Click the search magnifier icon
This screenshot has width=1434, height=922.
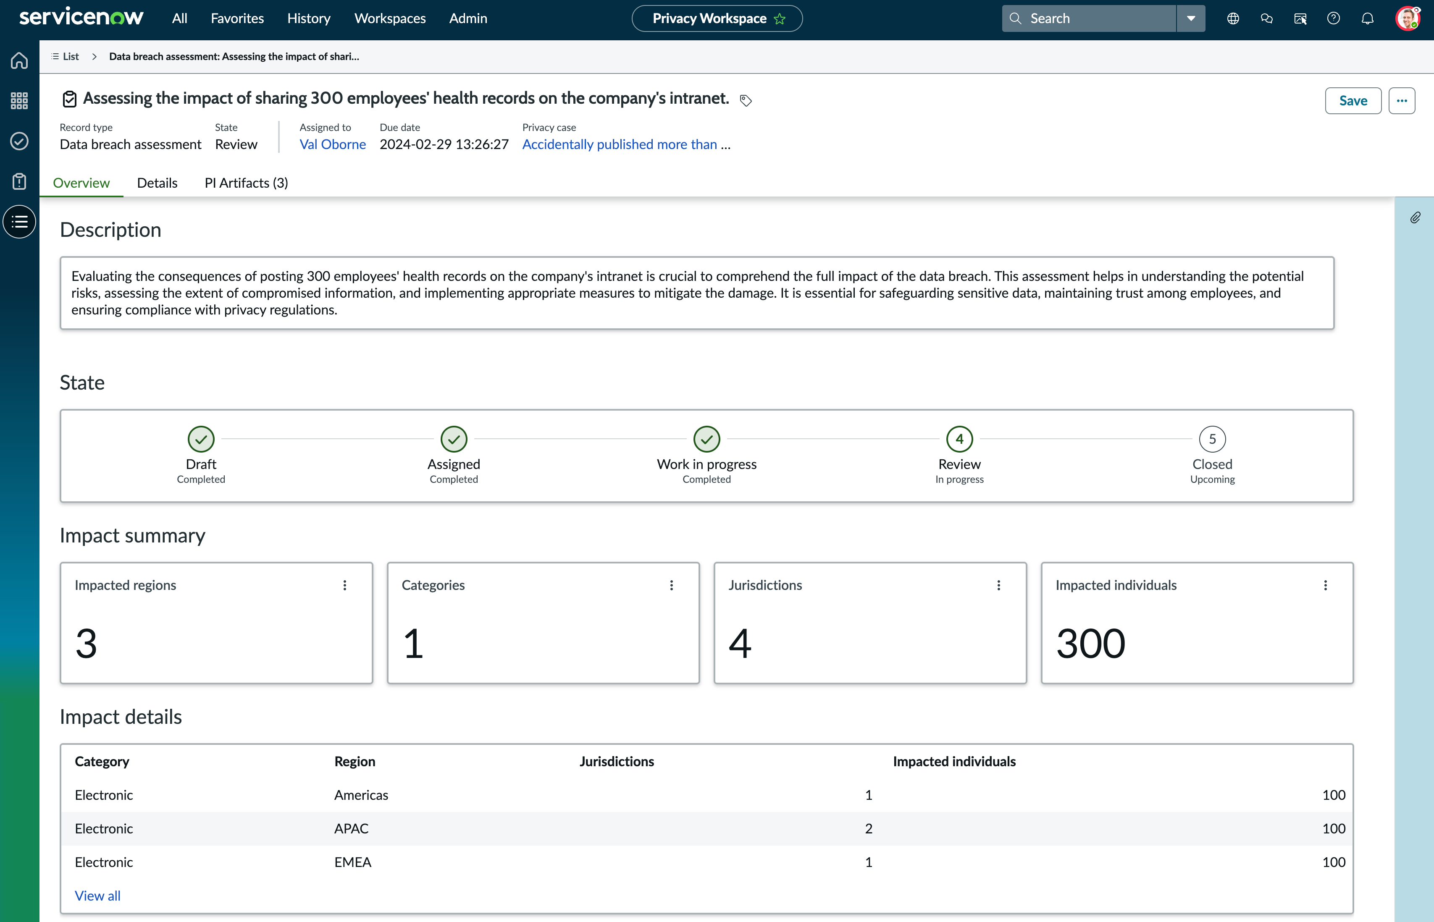tap(1015, 18)
